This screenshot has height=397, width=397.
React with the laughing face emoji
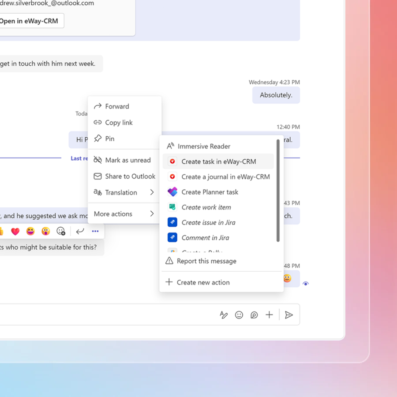[30, 231]
